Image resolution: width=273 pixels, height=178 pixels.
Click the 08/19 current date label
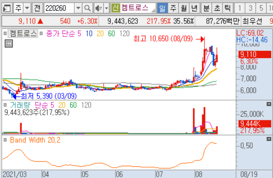[249, 174]
